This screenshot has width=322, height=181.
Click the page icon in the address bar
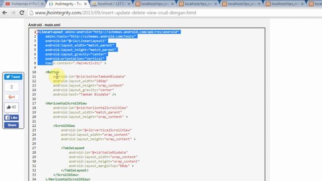tap(31, 13)
